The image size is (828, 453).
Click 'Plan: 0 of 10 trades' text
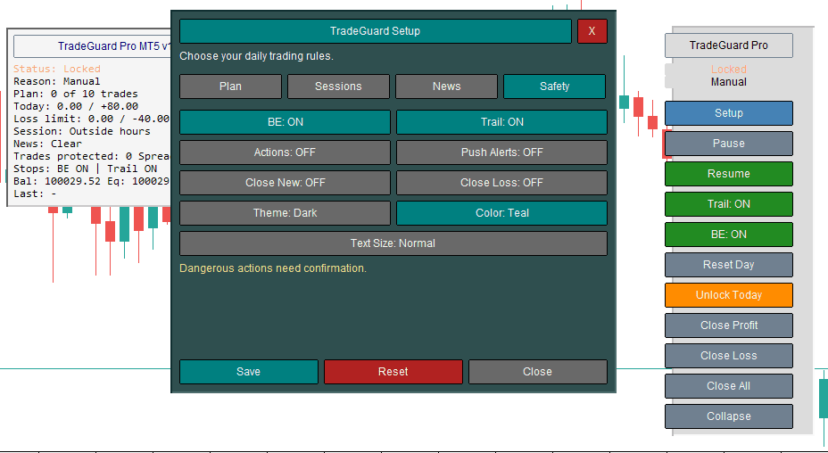76,94
